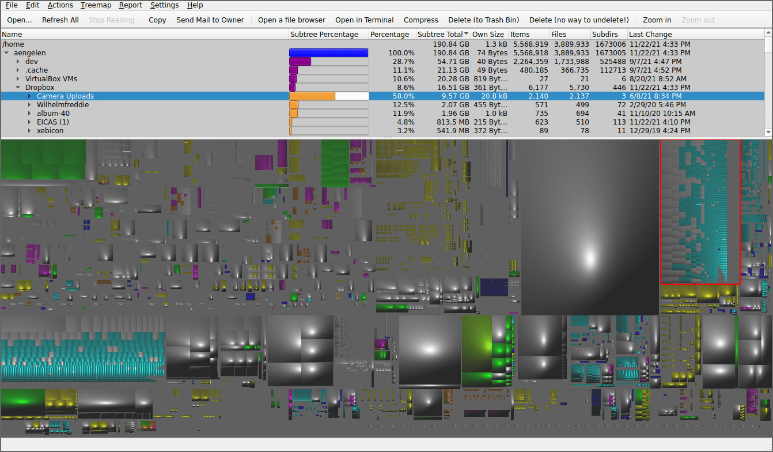Click Open in Terminal toolbar button

coord(364,20)
